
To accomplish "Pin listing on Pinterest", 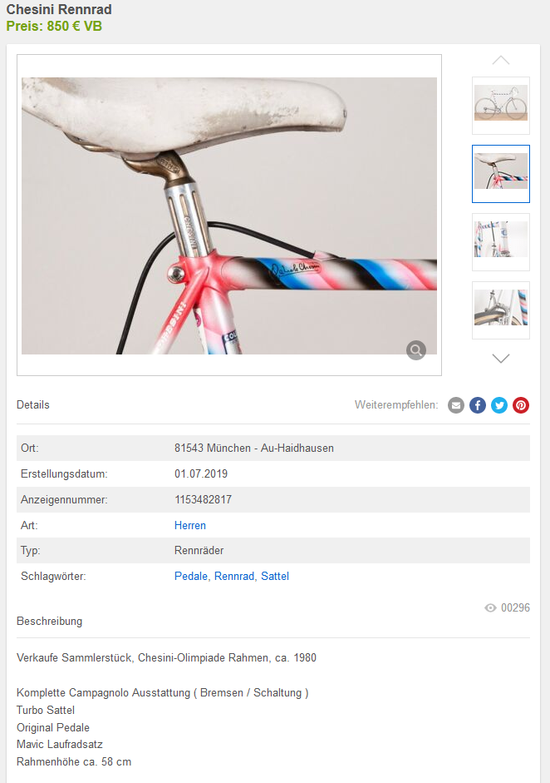I will pos(521,405).
